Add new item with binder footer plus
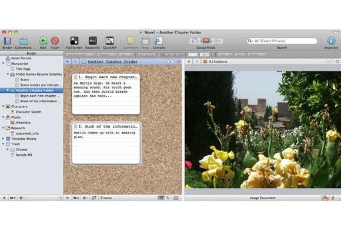The width and height of the screenshot is (341, 228). click(x=4, y=198)
